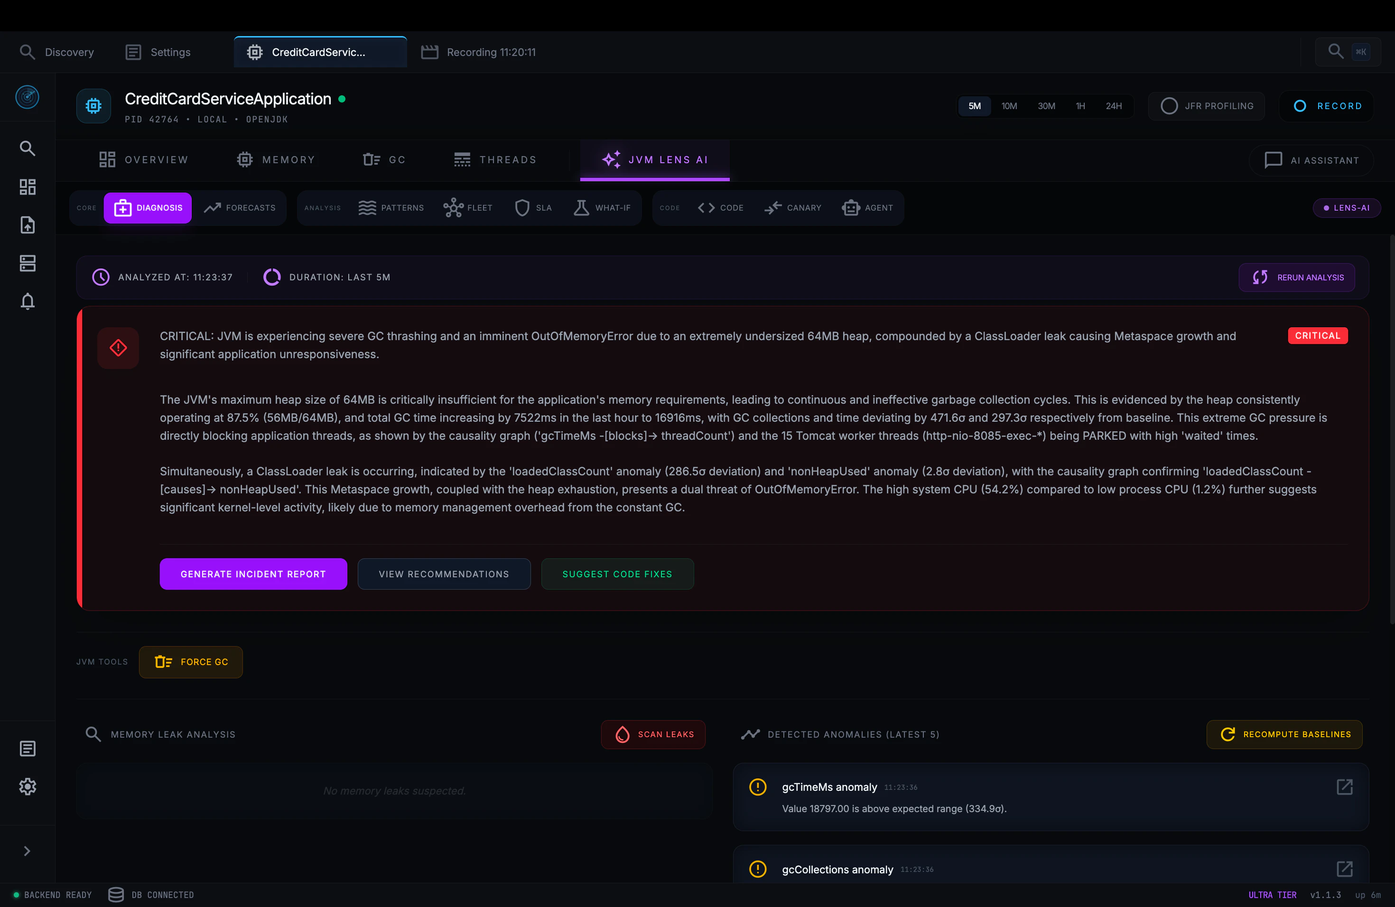Expand the left sidebar with chevron
This screenshot has width=1395, height=907.
click(x=27, y=851)
